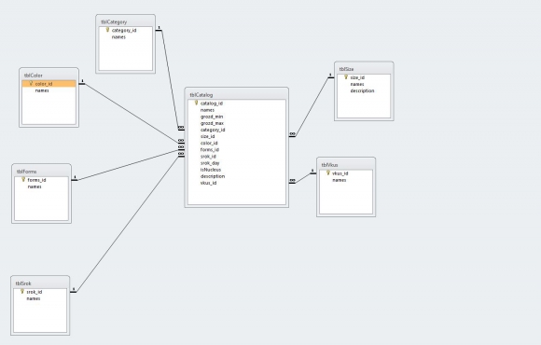Select the srok_day field in tblCatalog
The width and height of the screenshot is (541, 345).
point(210,163)
